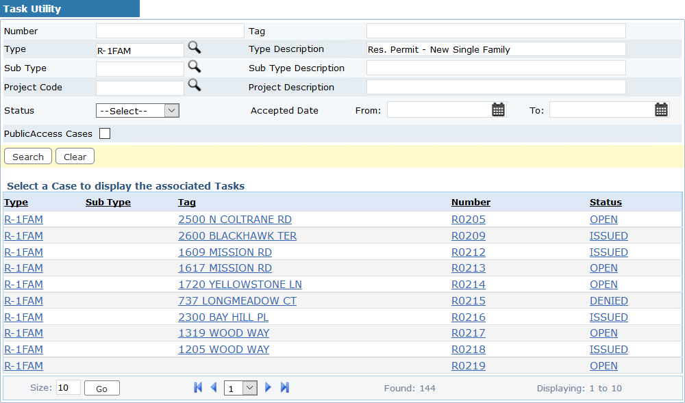
Task: Jump to the last results page
Action: [285, 388]
